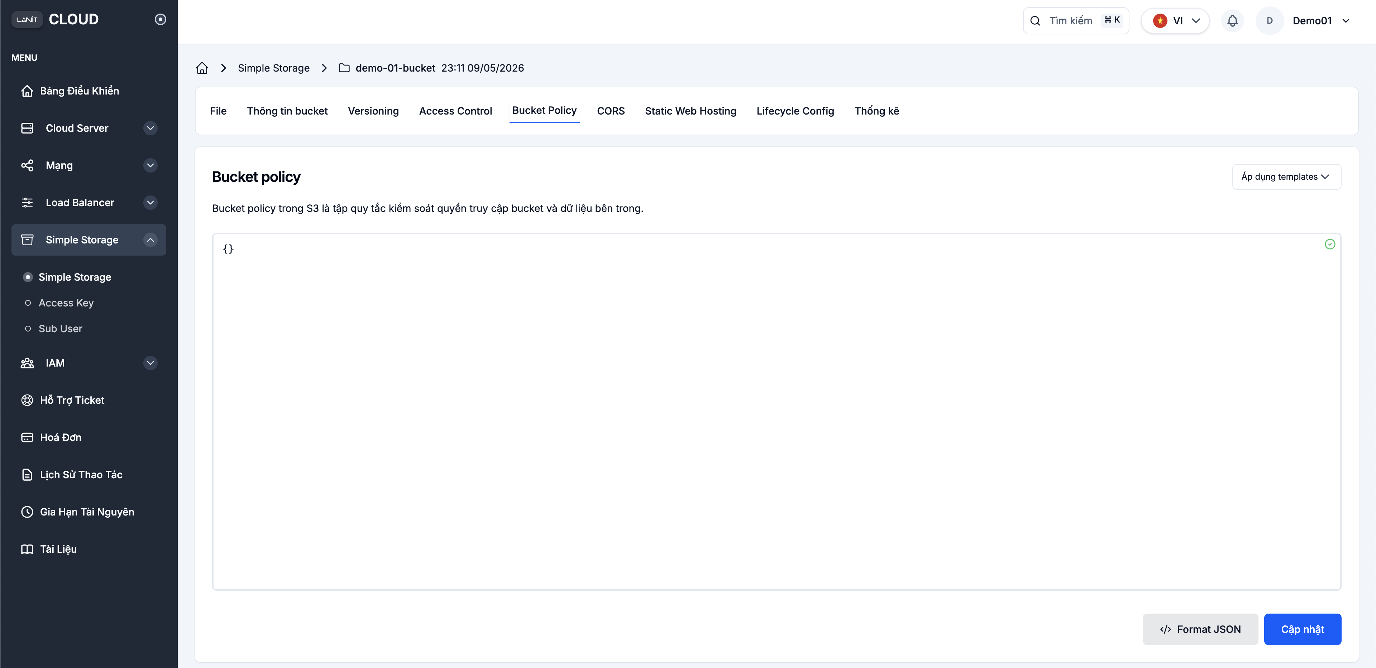Expand the Mạng menu chevron
Screen dimensions: 1376x668
pos(150,165)
